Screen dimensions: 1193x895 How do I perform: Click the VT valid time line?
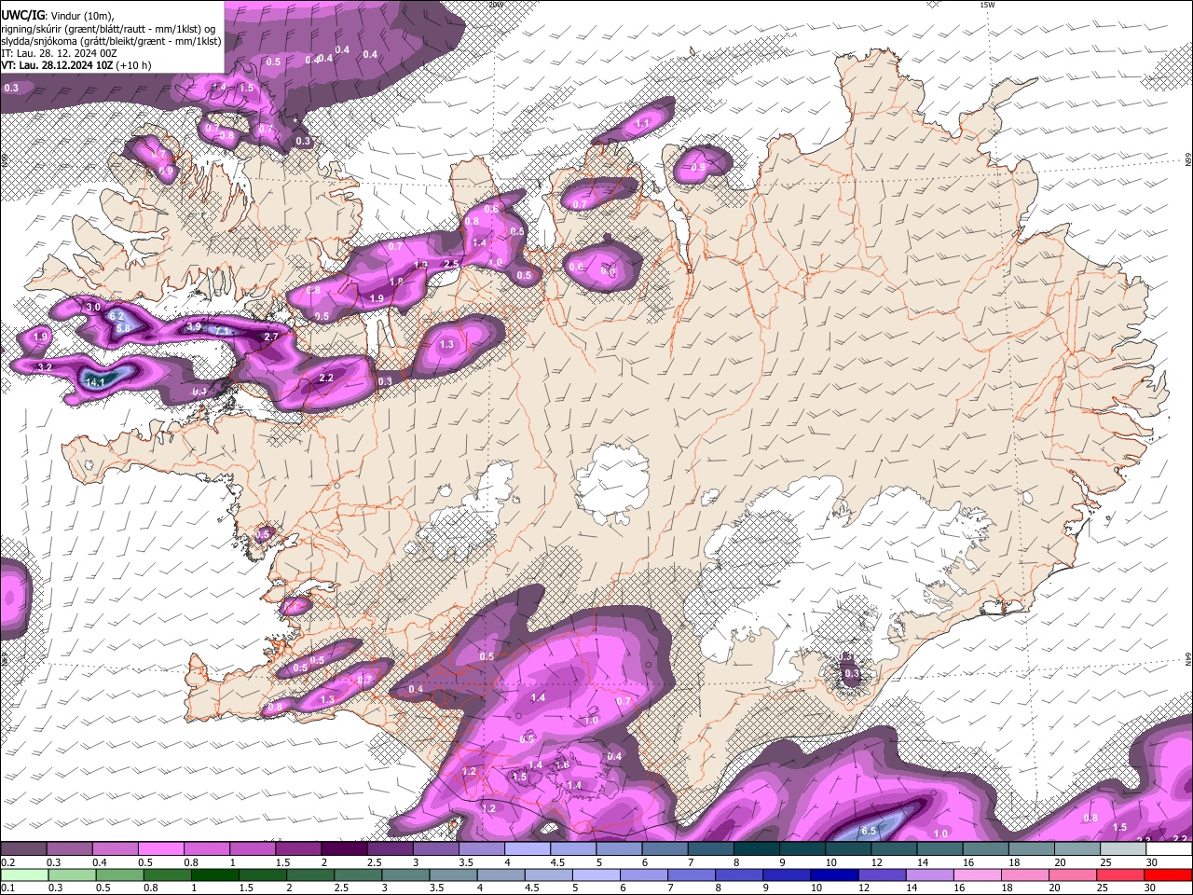tap(76, 65)
